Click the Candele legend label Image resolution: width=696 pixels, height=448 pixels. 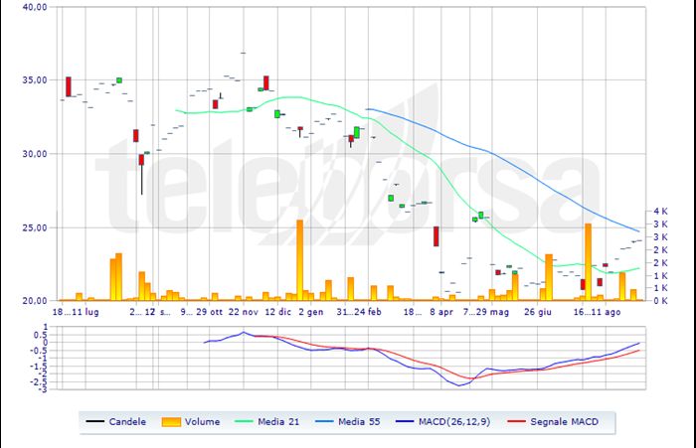click(x=127, y=422)
